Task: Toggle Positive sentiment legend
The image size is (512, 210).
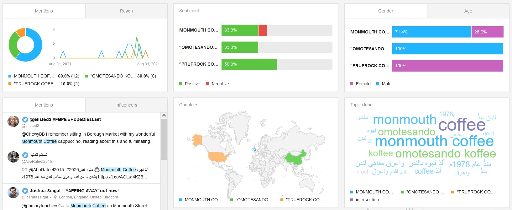Action: 190,84
